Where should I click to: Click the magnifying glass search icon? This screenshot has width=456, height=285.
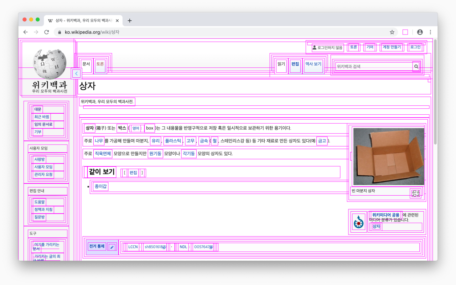tap(416, 66)
